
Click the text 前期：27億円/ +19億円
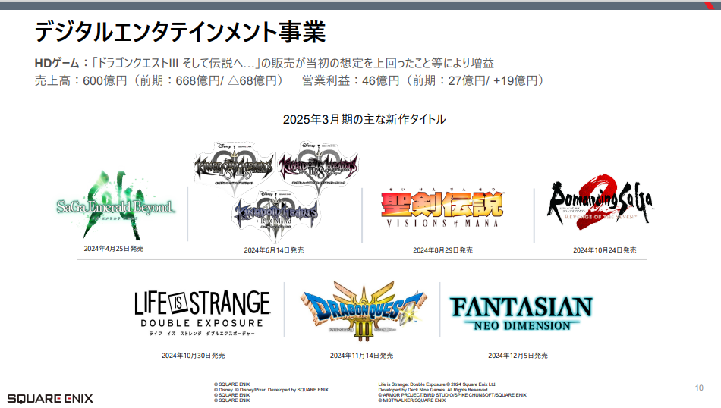(x=475, y=81)
